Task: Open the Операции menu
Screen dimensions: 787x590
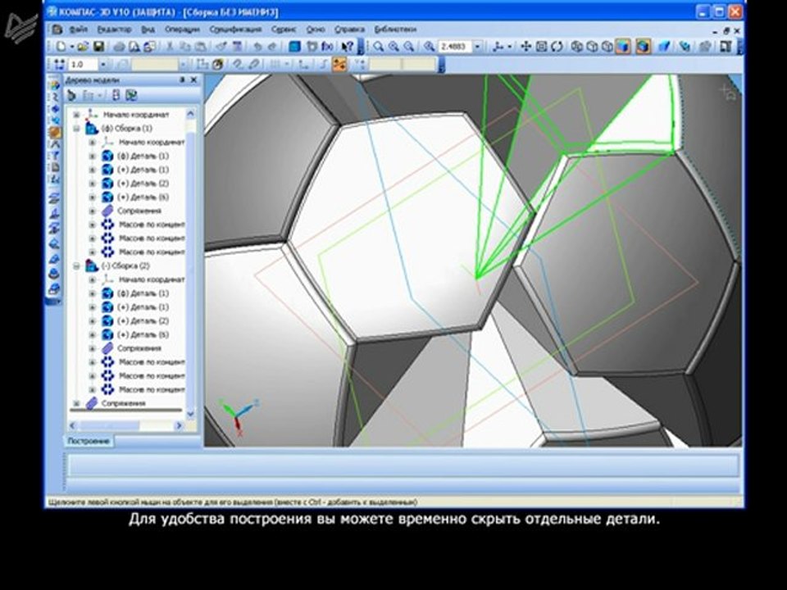Action: pos(182,29)
